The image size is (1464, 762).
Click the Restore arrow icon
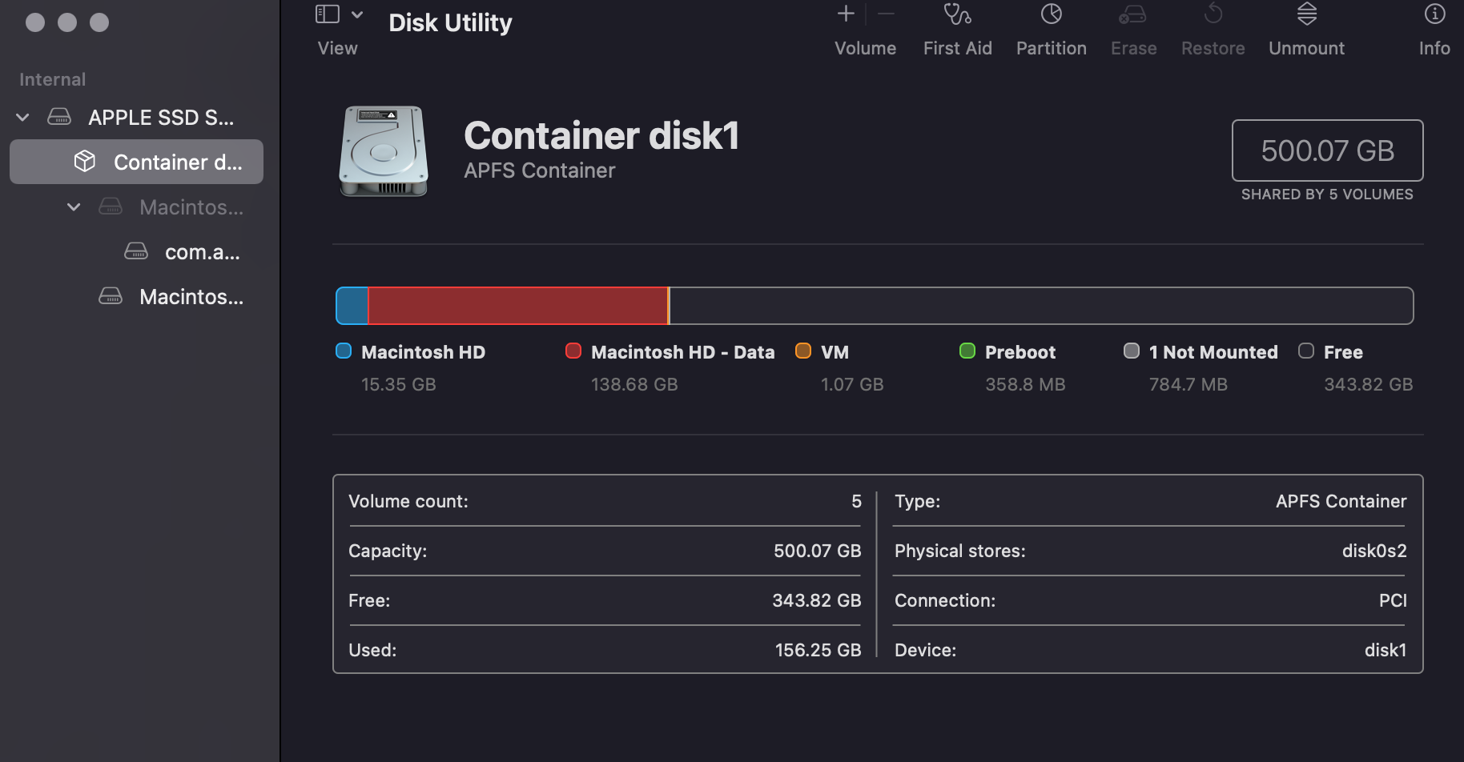click(x=1213, y=14)
